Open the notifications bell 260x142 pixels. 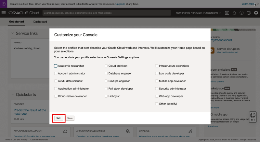234,13
